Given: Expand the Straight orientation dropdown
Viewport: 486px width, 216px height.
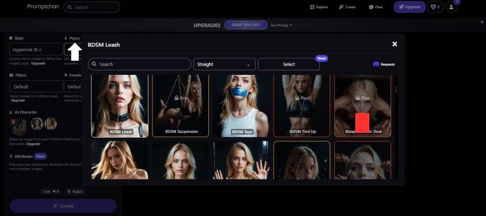Looking at the screenshot, I should point(224,64).
